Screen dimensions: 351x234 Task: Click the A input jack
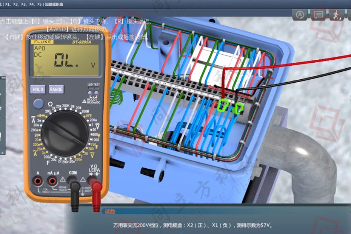38,181
